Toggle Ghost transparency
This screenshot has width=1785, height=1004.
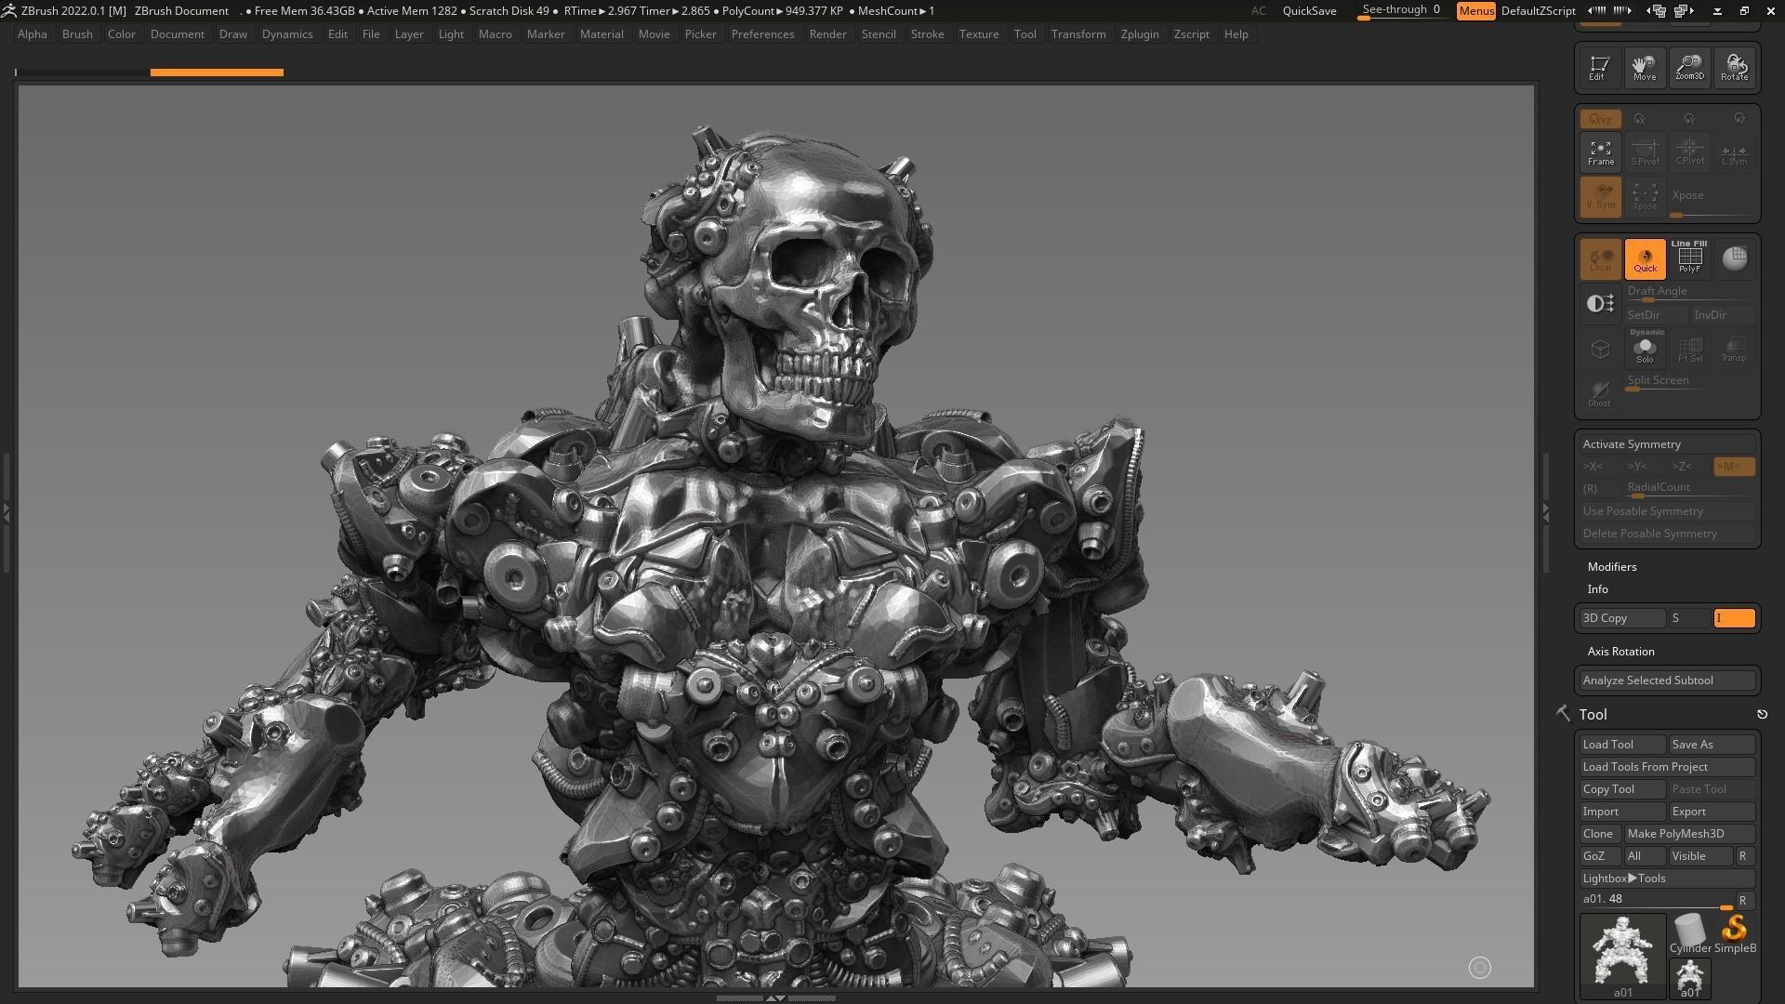[x=1600, y=393]
